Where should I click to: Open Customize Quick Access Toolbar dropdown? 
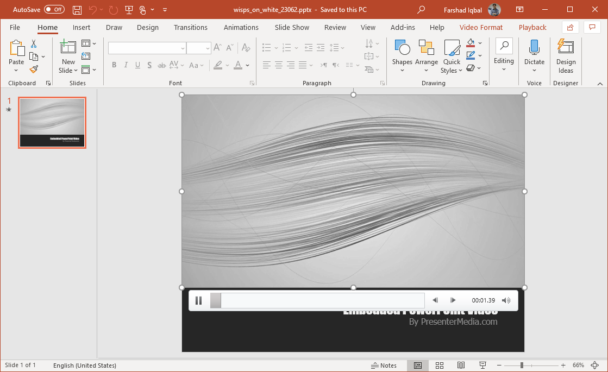[165, 10]
